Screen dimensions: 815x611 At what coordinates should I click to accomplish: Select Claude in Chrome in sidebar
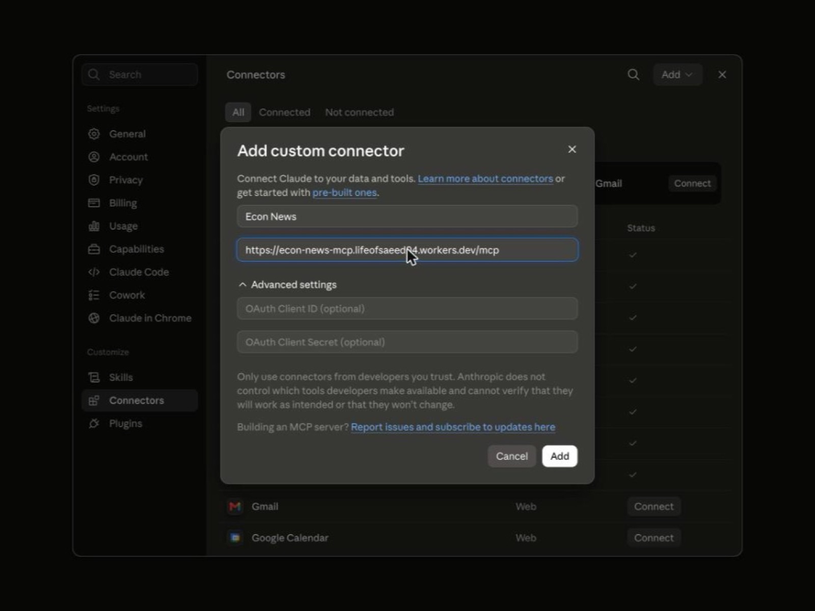click(x=140, y=318)
